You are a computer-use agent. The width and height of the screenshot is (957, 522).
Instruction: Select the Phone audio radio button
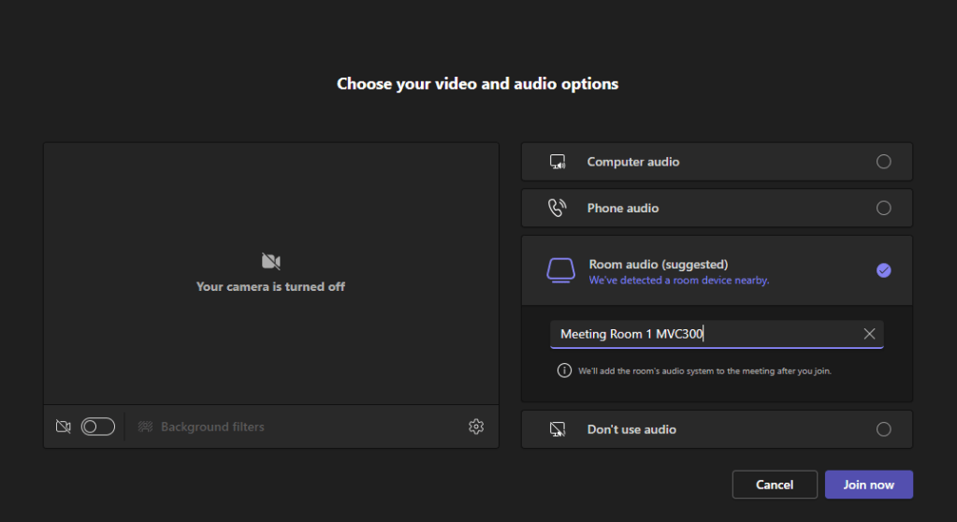point(883,208)
